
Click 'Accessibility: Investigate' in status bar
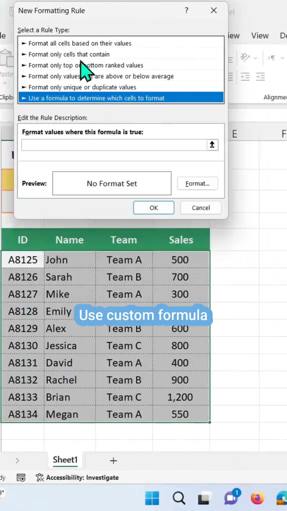[x=77, y=478]
